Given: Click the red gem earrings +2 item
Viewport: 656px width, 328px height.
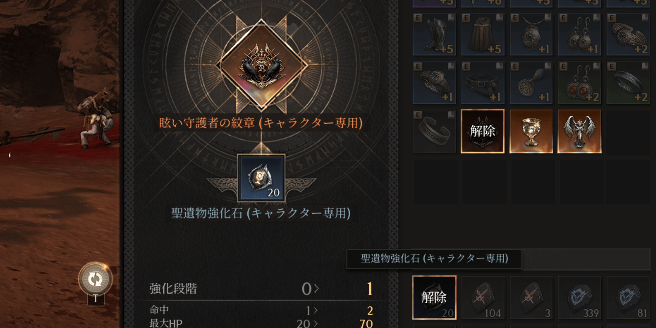Looking at the screenshot, I should pyautogui.click(x=580, y=83).
